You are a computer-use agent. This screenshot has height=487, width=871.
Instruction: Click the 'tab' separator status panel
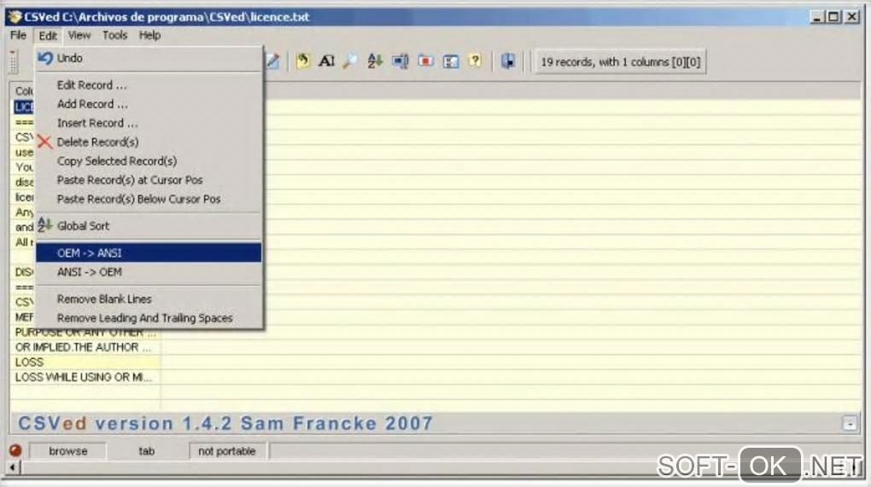(x=147, y=451)
